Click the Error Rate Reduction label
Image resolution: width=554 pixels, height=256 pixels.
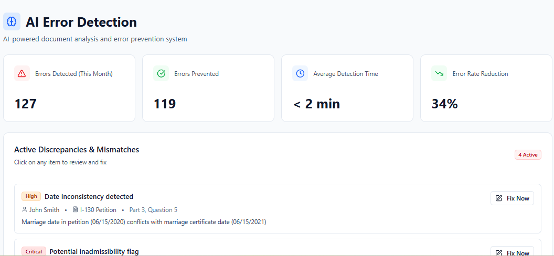click(x=480, y=74)
